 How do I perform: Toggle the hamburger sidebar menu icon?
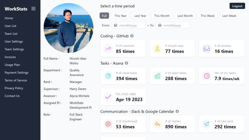tap(33, 9)
